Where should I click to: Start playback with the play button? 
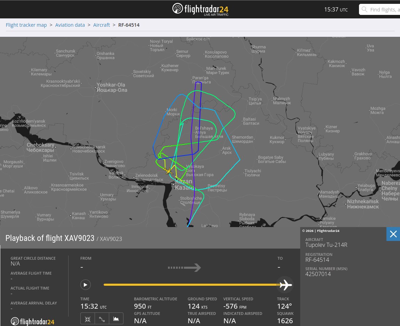click(86, 285)
